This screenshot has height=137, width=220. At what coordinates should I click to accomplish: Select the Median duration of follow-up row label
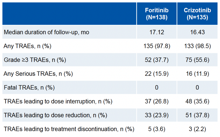tap(47, 32)
